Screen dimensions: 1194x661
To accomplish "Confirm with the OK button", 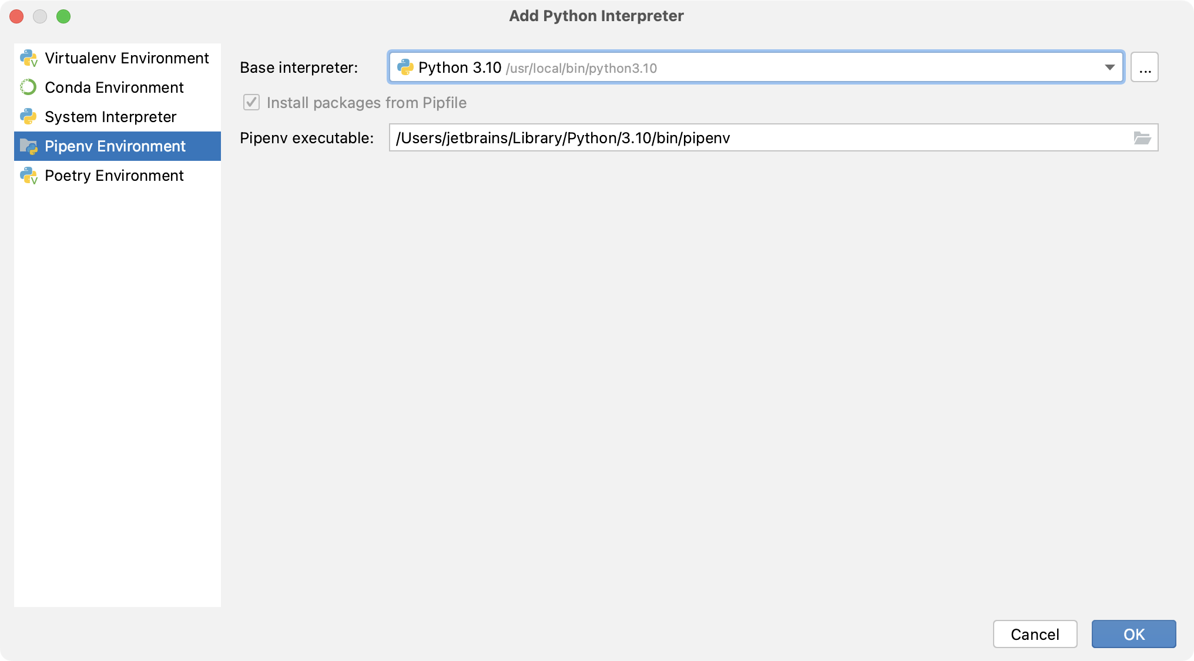I will click(1133, 634).
